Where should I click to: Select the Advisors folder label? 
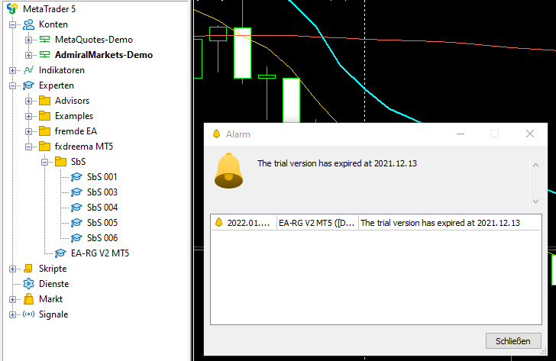[x=72, y=101]
